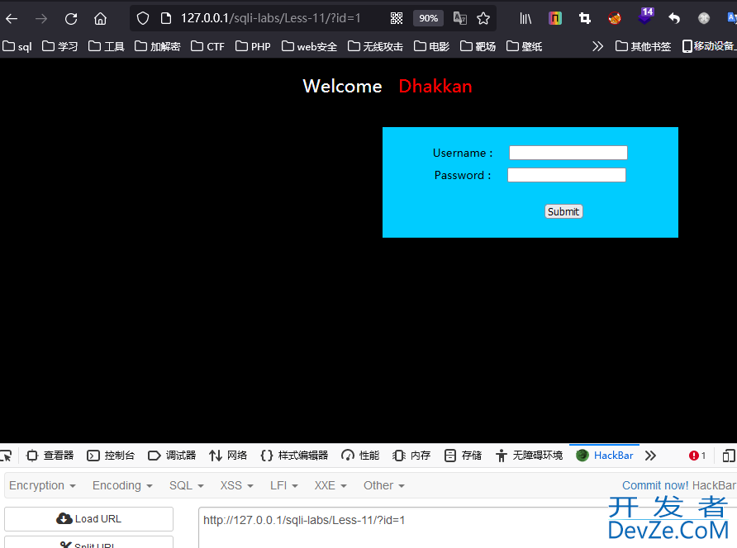Expand the LFI dropdown
The height and width of the screenshot is (548, 737).
(284, 485)
